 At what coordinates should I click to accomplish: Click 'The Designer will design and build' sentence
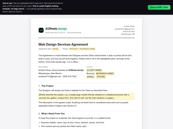pos(73,90)
